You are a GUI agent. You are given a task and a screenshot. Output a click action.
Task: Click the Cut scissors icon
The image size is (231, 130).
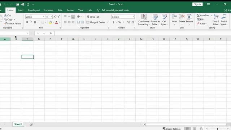point(5,15)
